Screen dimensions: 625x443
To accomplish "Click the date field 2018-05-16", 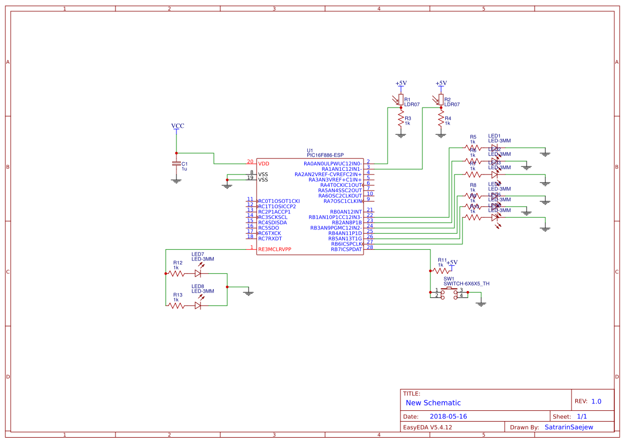I will pyautogui.click(x=448, y=416).
